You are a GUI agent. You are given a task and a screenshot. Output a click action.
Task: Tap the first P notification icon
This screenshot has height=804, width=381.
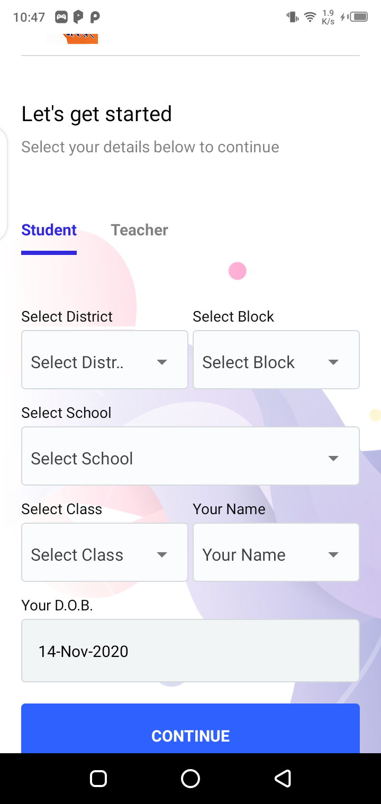pos(78,17)
